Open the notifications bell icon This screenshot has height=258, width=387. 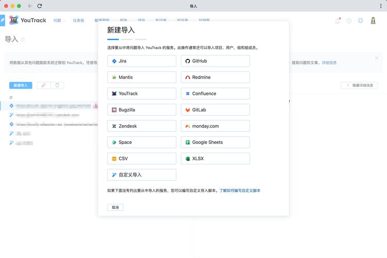point(337,21)
